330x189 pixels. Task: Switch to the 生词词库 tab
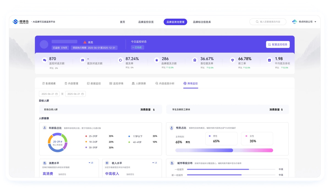49,83
